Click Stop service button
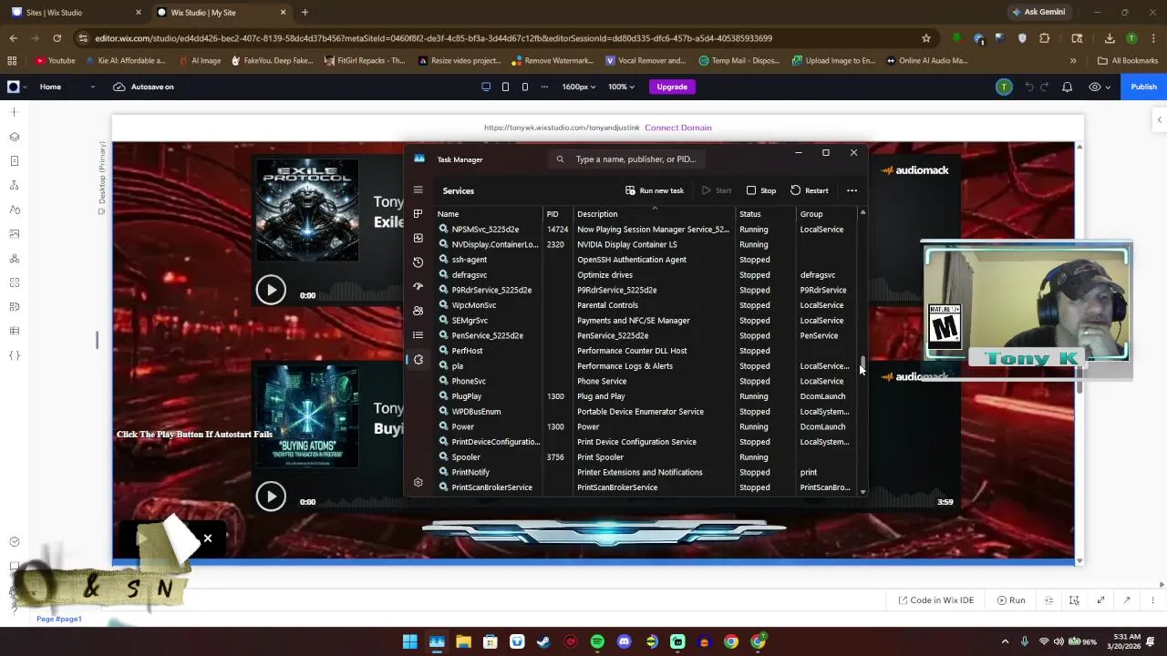1167x656 pixels. tap(761, 190)
